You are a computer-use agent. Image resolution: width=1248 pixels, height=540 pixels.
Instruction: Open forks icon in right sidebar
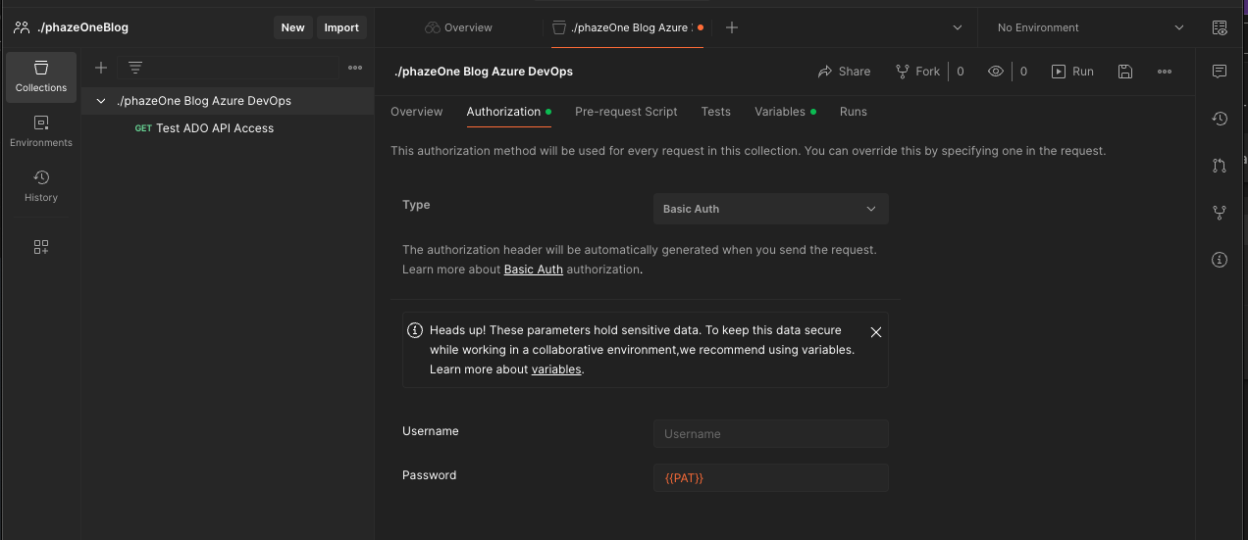(1220, 213)
